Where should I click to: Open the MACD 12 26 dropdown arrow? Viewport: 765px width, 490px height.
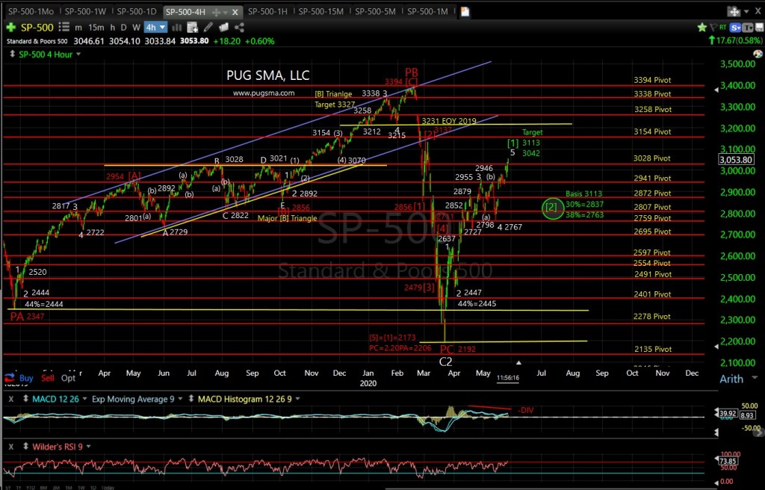85,399
